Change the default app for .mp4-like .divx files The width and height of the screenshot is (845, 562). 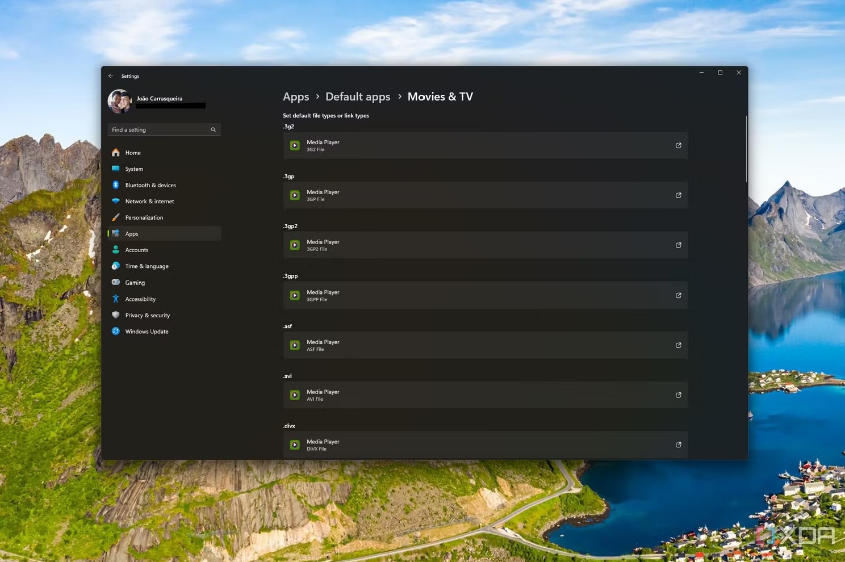click(485, 444)
